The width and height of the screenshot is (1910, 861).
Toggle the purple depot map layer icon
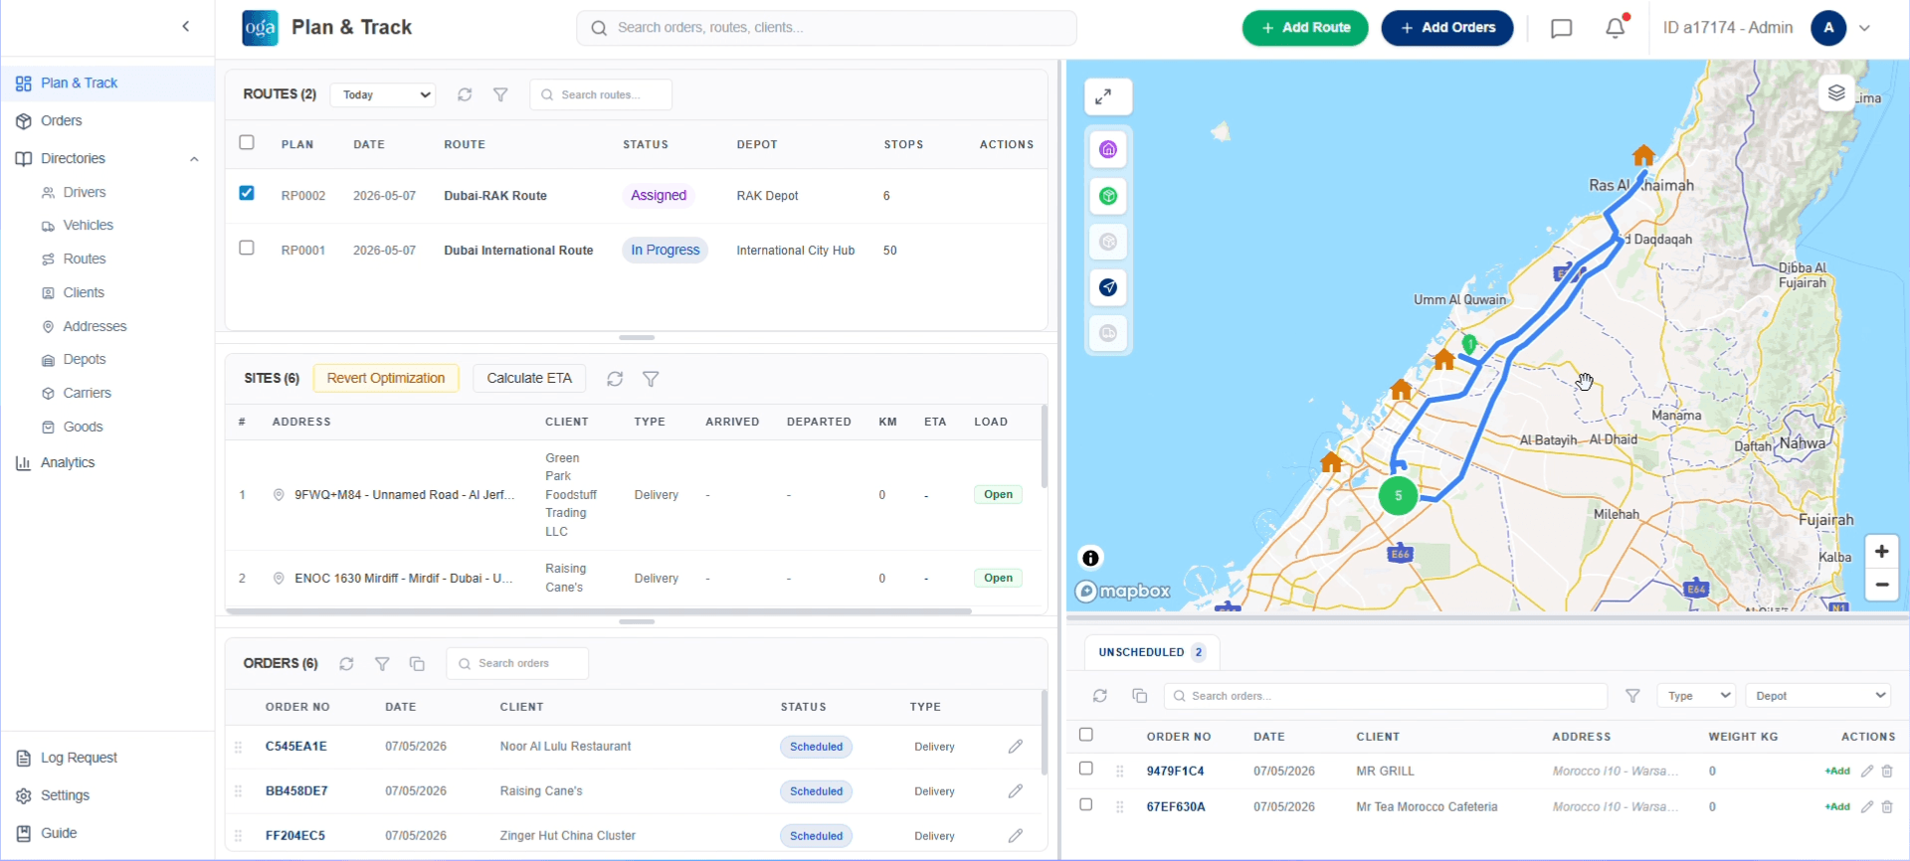click(1108, 150)
